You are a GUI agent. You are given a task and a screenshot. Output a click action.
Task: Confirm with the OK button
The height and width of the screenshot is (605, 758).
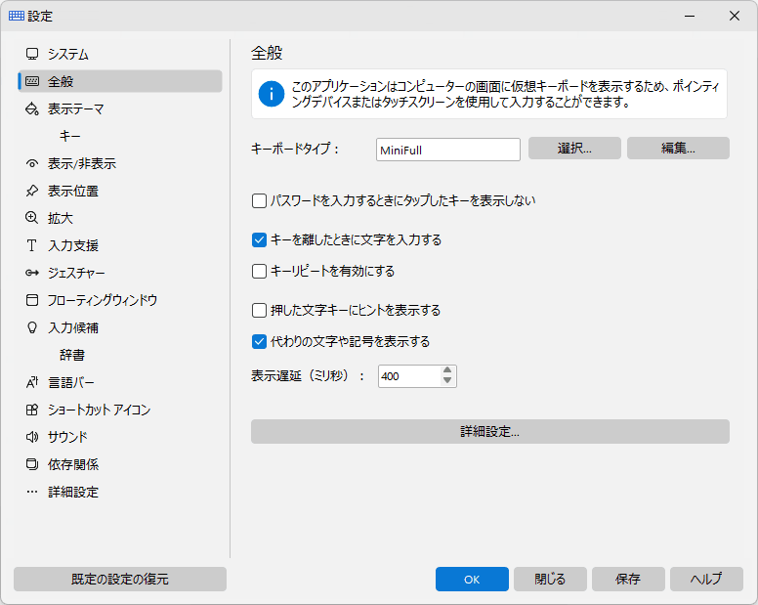(472, 579)
